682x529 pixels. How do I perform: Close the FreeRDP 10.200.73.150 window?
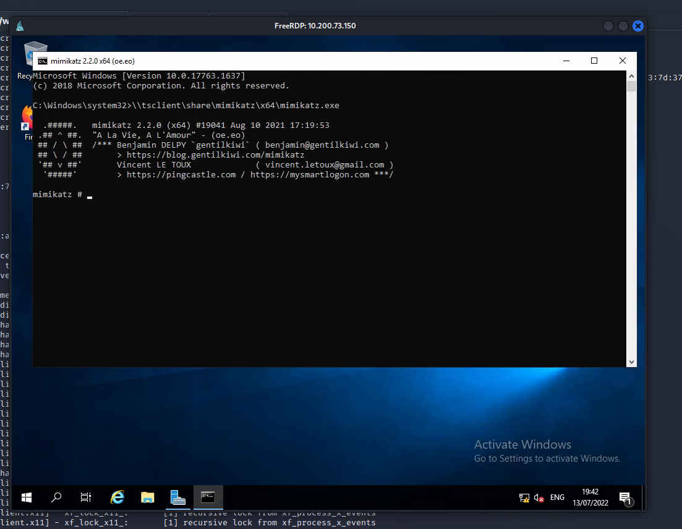pos(638,26)
